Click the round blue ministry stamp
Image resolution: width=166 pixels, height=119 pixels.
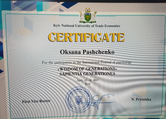[79, 100]
